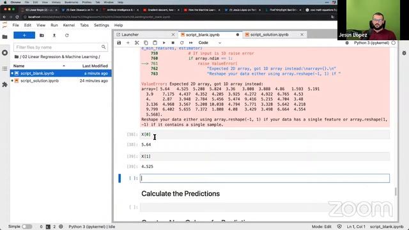Select script_blank.ipynb in the file list
This screenshot has width=409, height=230.
(61, 73)
